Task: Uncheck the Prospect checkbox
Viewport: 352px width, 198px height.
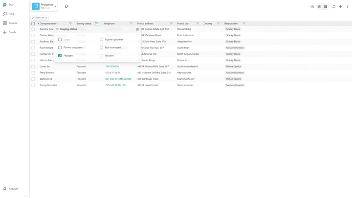Action: coord(60,56)
